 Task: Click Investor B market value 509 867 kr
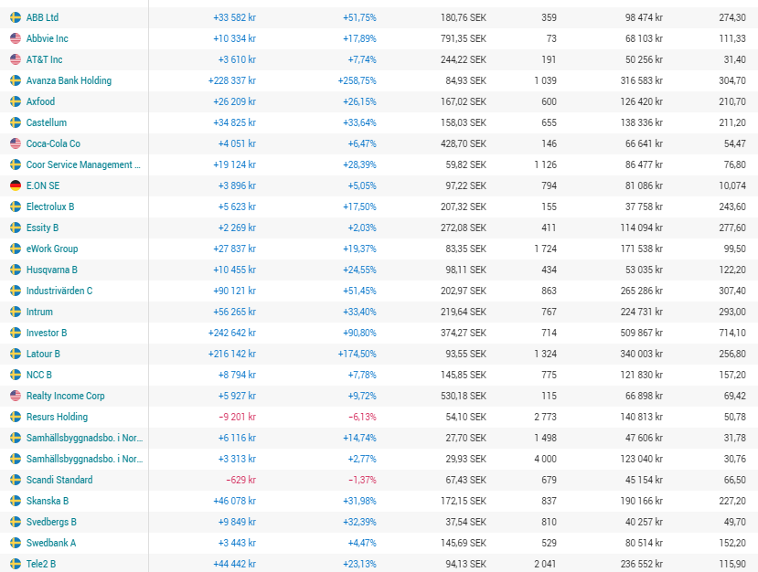(x=642, y=333)
